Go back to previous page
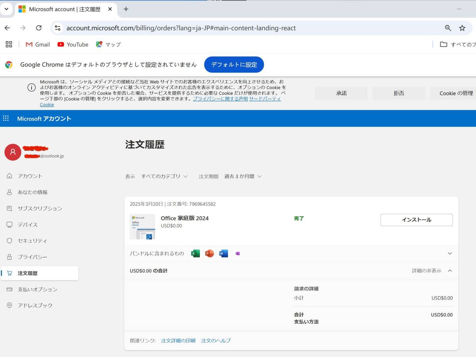The width and height of the screenshot is (476, 357). point(7,28)
